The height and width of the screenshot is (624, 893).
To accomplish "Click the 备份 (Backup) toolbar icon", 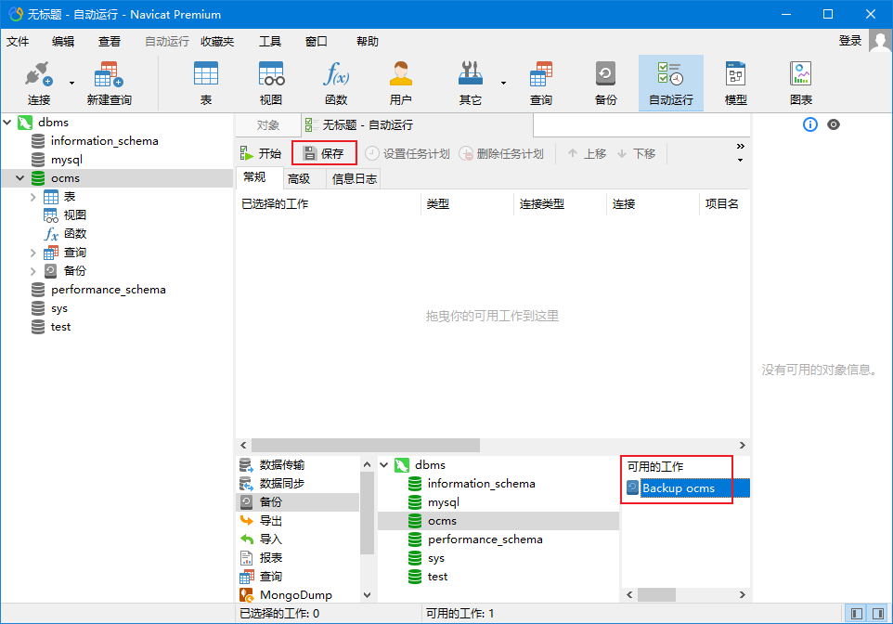I will (605, 83).
